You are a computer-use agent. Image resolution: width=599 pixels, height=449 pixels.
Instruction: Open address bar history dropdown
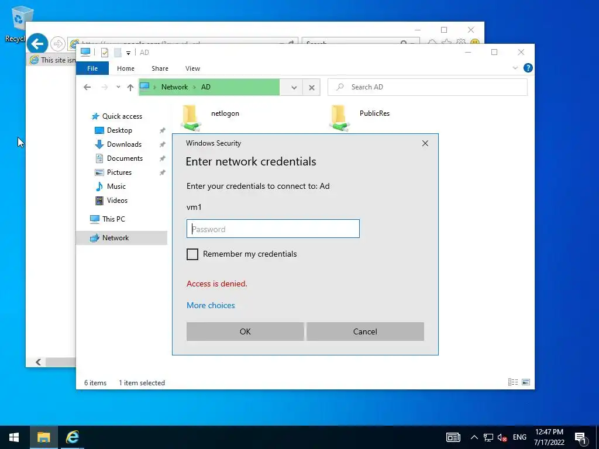pyautogui.click(x=294, y=88)
